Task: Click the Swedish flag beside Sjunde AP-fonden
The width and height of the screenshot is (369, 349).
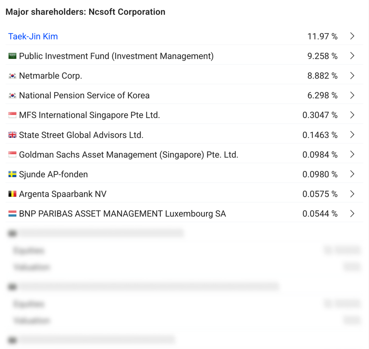Action: click(13, 174)
